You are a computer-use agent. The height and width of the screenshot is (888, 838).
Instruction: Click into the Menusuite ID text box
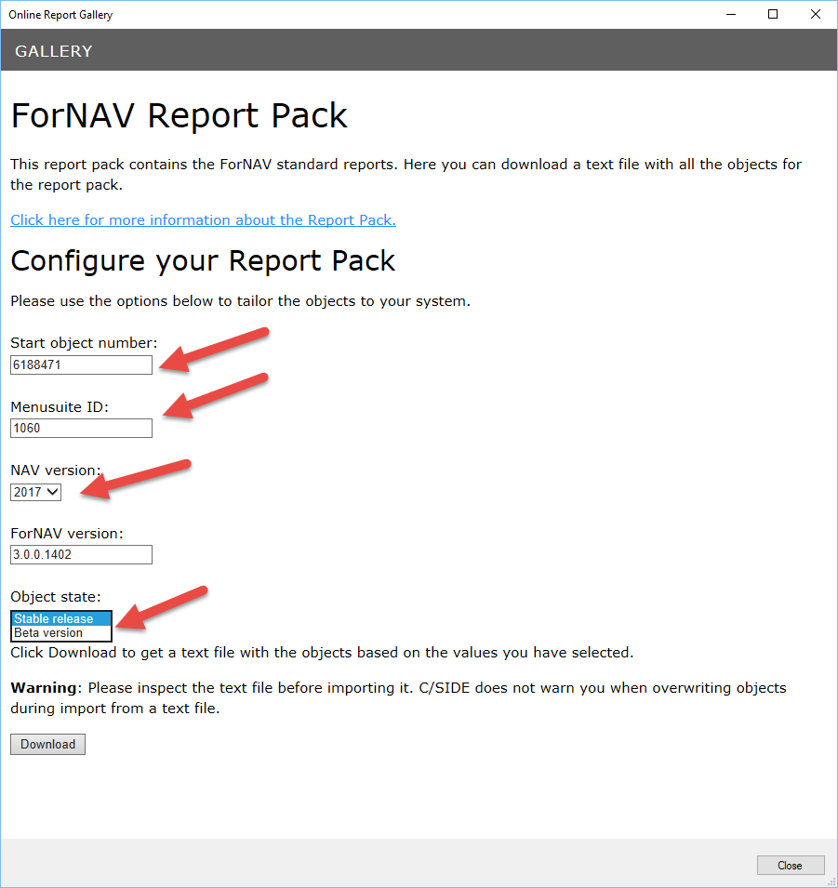pyautogui.click(x=81, y=429)
